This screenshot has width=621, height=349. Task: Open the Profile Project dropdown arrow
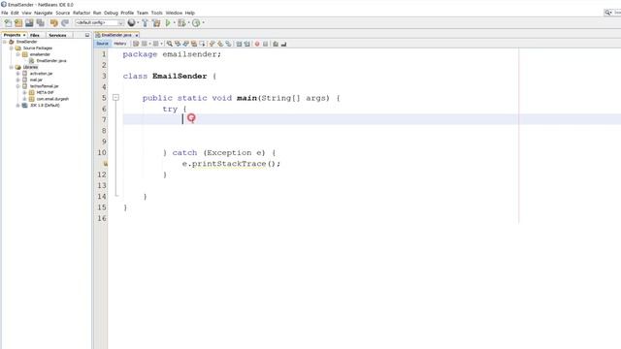pyautogui.click(x=203, y=23)
